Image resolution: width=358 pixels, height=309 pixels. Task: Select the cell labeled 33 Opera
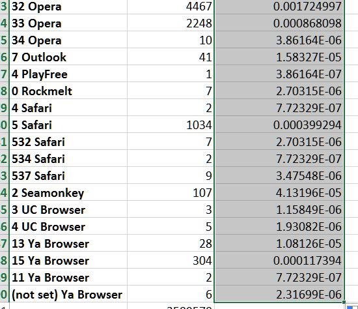[x=68, y=23]
